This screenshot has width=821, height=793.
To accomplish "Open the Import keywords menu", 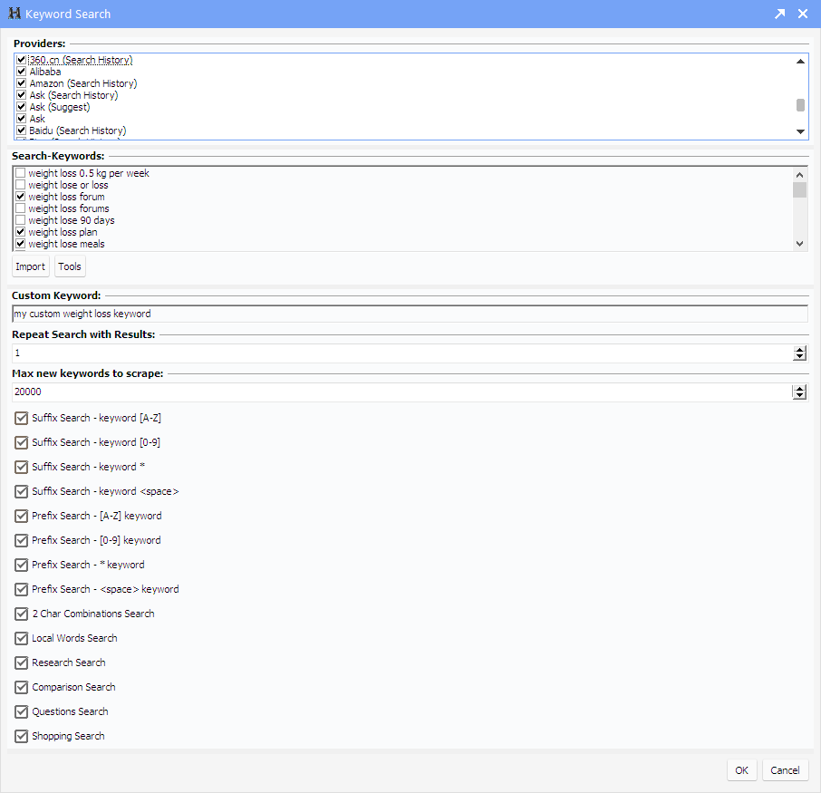I will pos(30,266).
